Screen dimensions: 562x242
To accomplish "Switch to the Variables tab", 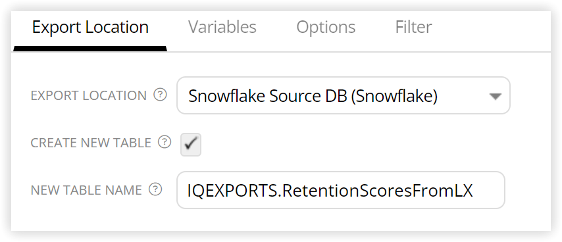I will pos(222,27).
